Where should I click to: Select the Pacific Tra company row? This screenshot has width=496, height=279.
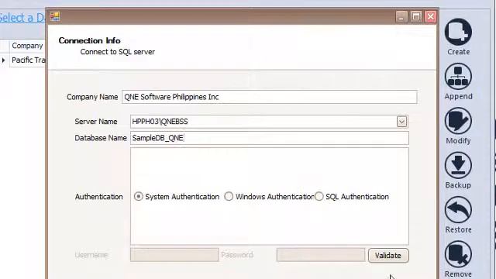28,60
